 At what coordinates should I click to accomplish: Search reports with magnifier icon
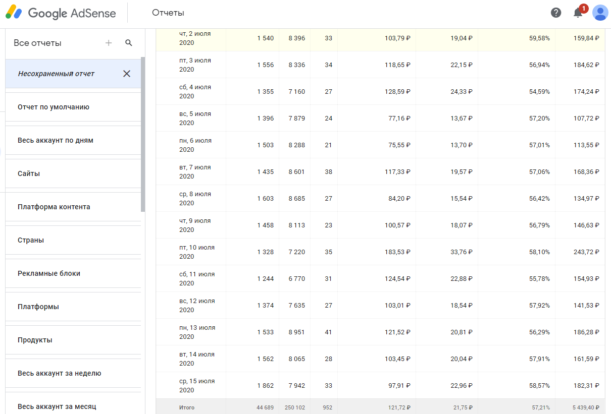129,43
